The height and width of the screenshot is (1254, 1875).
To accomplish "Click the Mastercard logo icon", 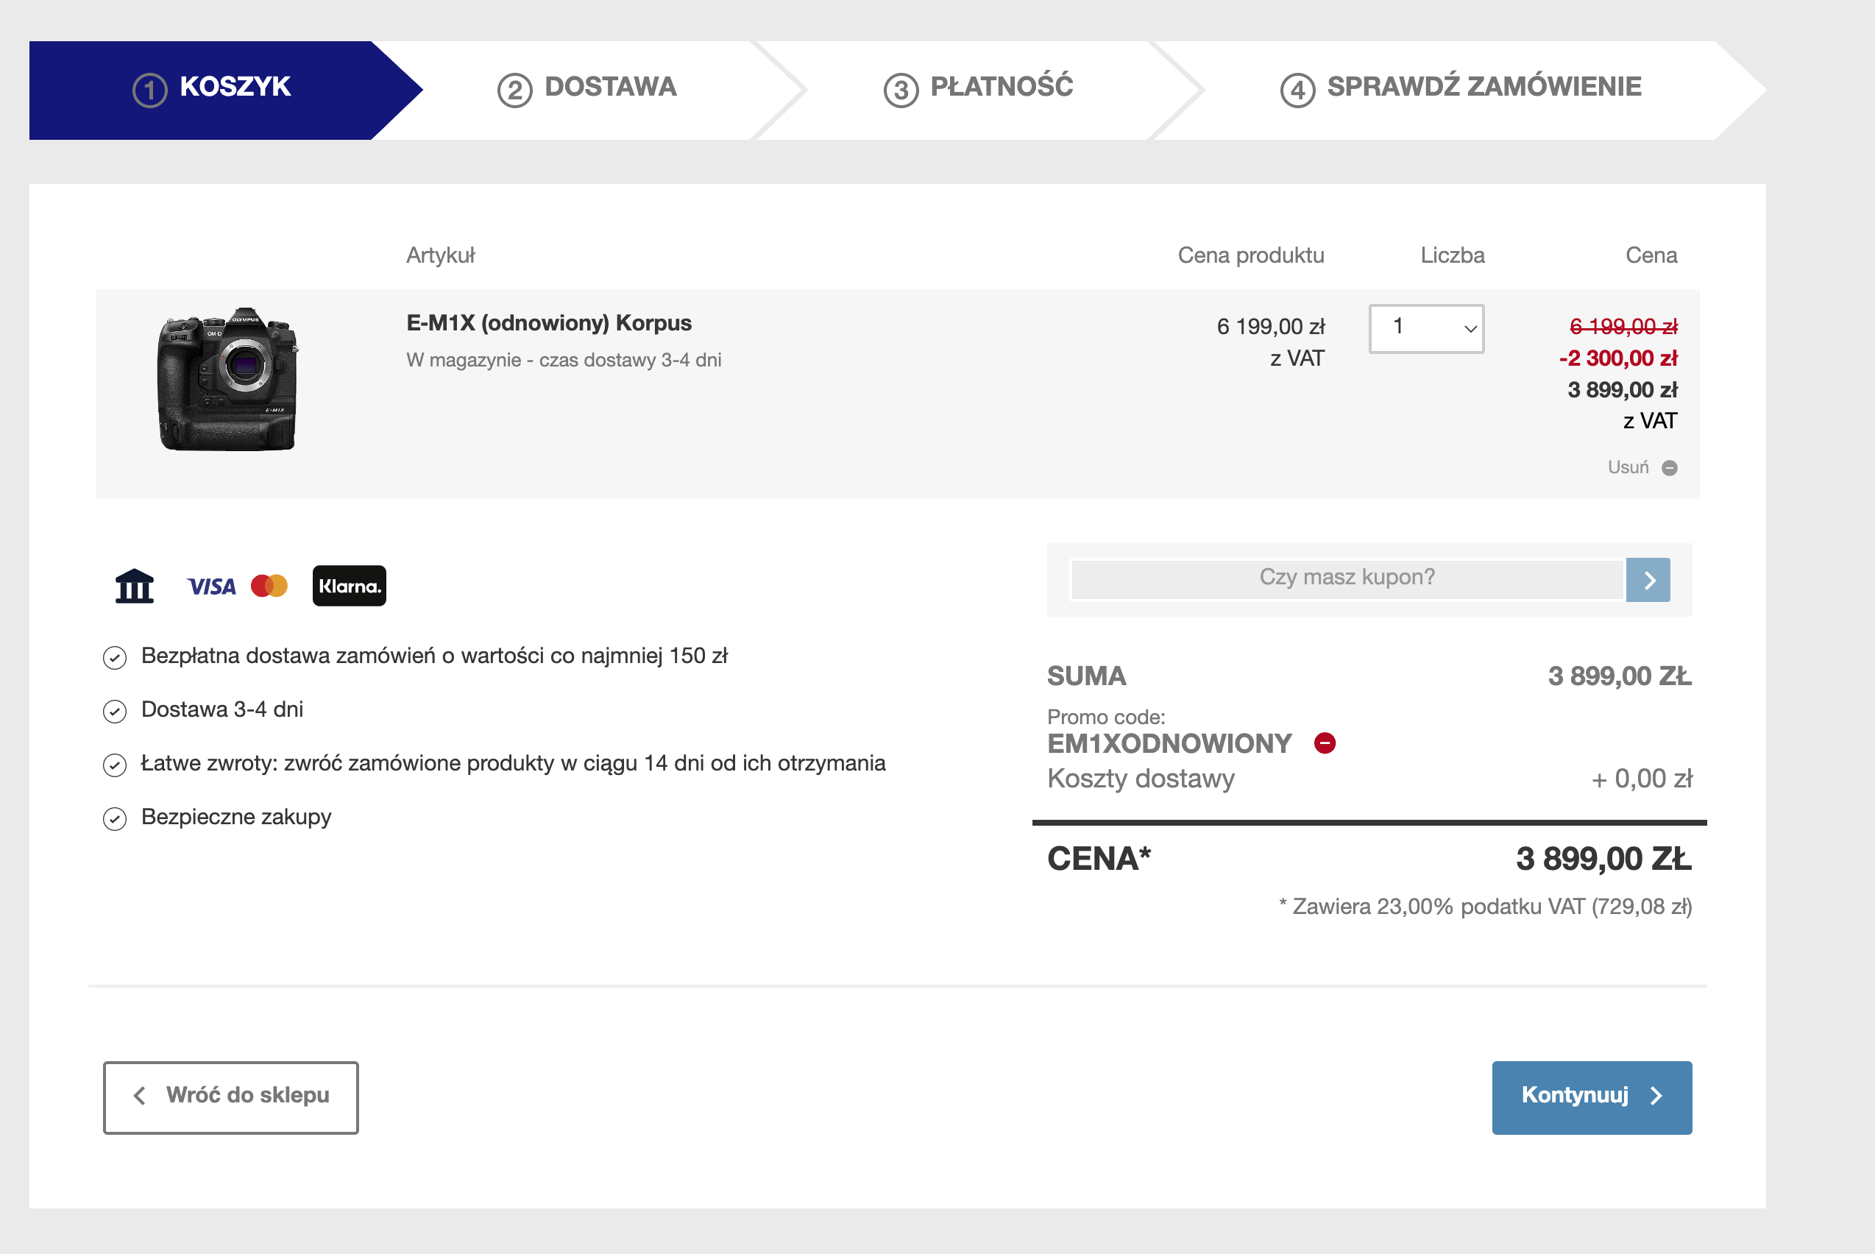I will coord(269,587).
